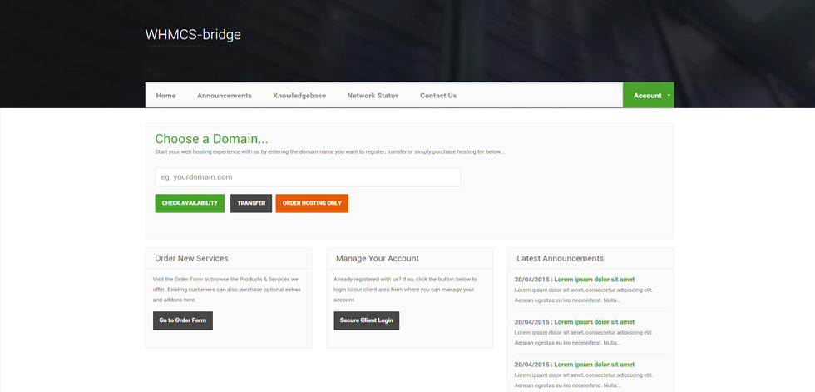815x392 pixels.
Task: Open the Network Status page
Action: (x=373, y=96)
